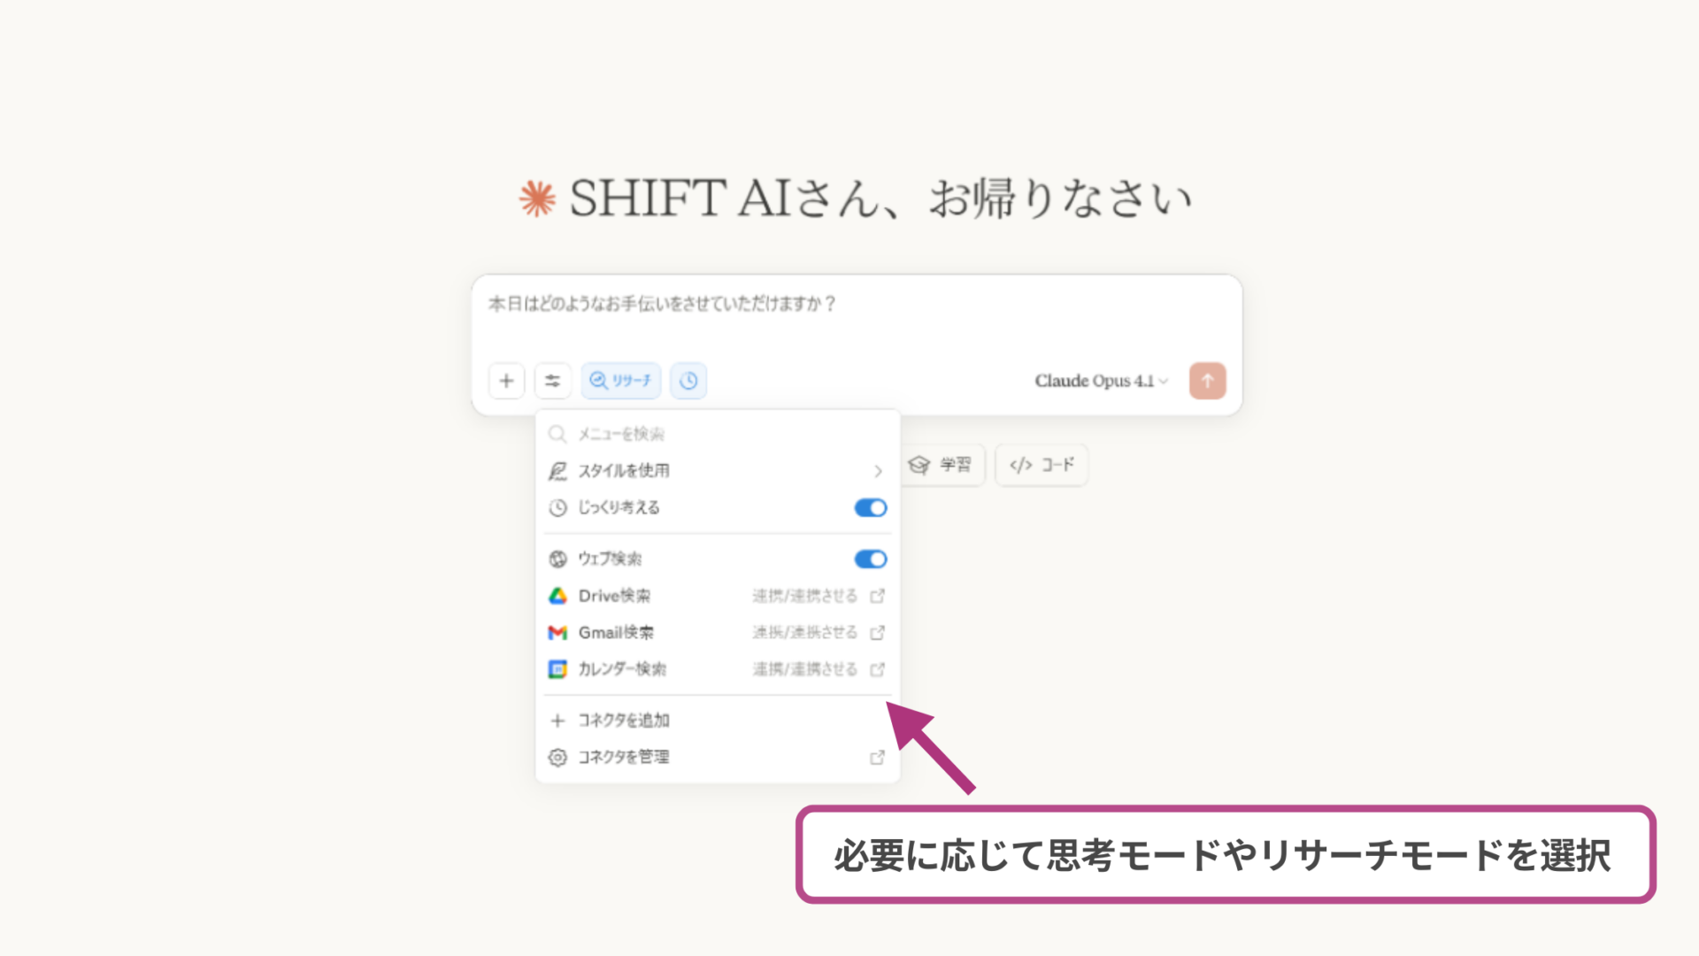Turn off the ウェブ検索 toggle
1699x956 pixels.
point(869,559)
